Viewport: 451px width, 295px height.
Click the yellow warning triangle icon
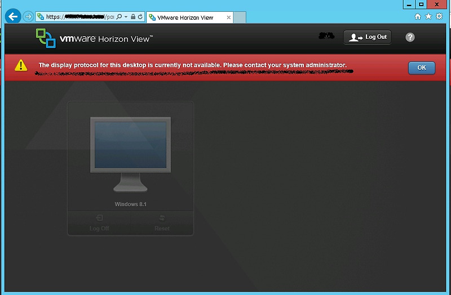(21, 65)
